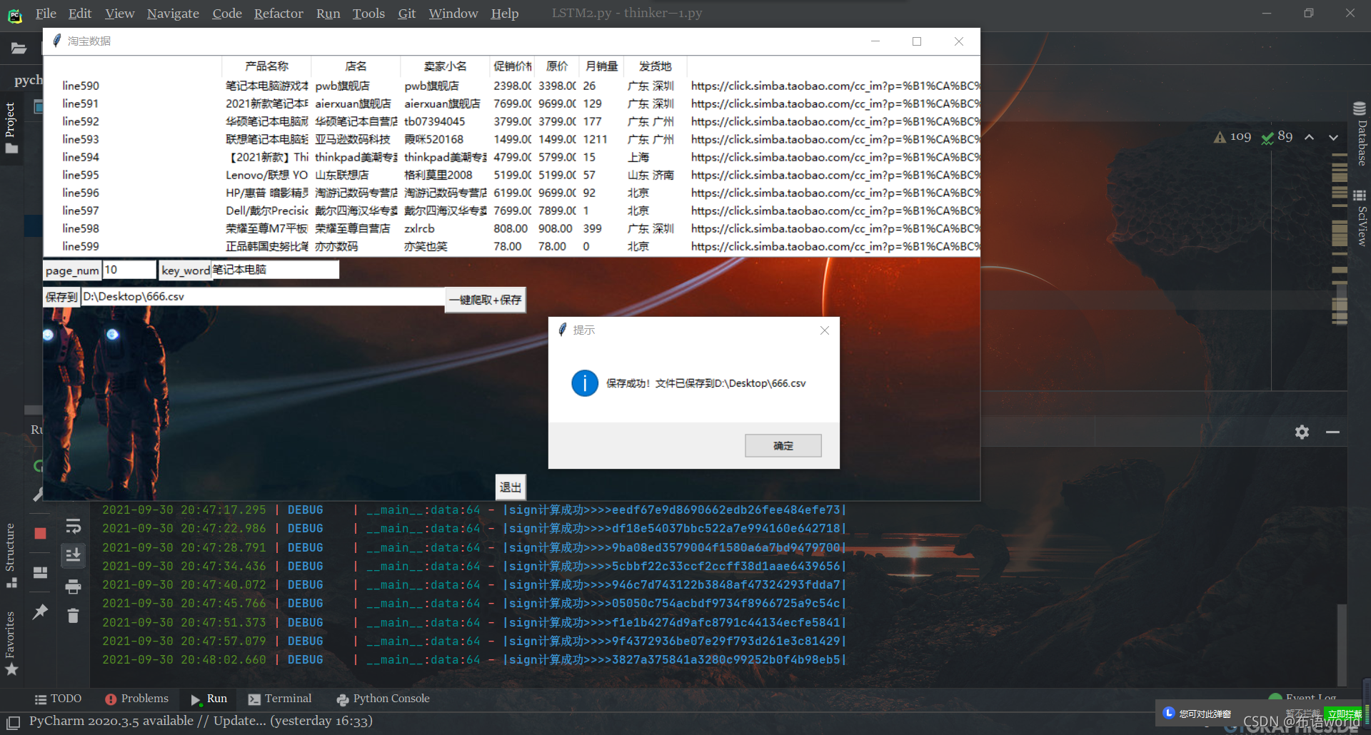This screenshot has width=1371, height=735.
Task: Print the Run console output
Action: (x=73, y=587)
